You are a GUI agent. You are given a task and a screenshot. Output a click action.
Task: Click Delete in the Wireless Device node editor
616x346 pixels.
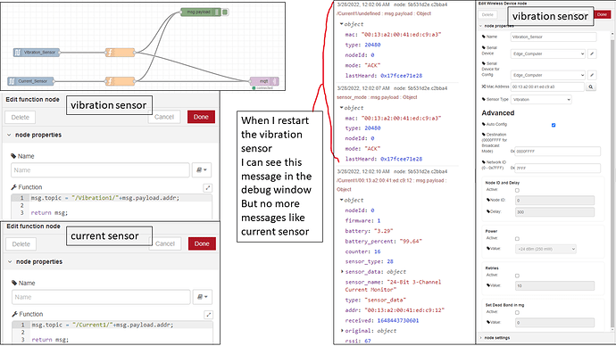[x=487, y=15]
